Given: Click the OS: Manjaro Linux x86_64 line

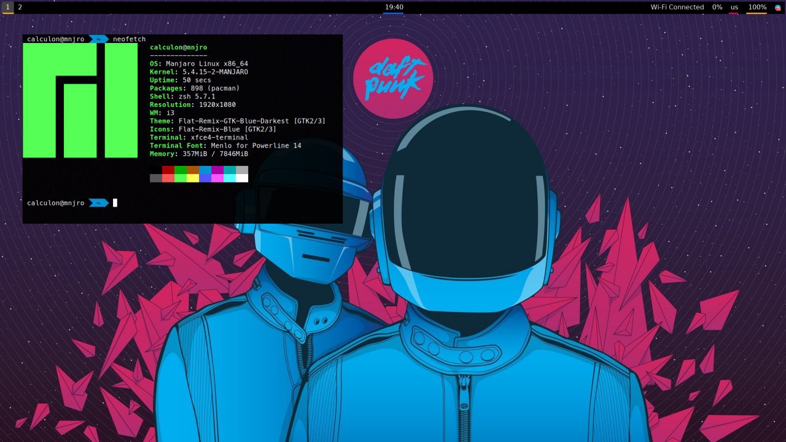Looking at the screenshot, I should pyautogui.click(x=199, y=63).
